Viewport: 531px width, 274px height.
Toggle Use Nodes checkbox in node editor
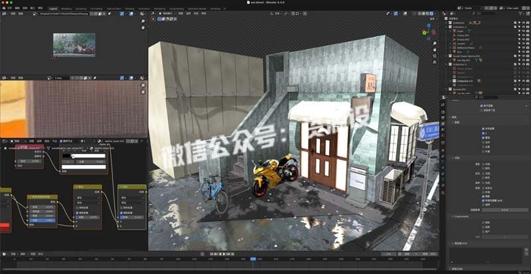click(61, 141)
